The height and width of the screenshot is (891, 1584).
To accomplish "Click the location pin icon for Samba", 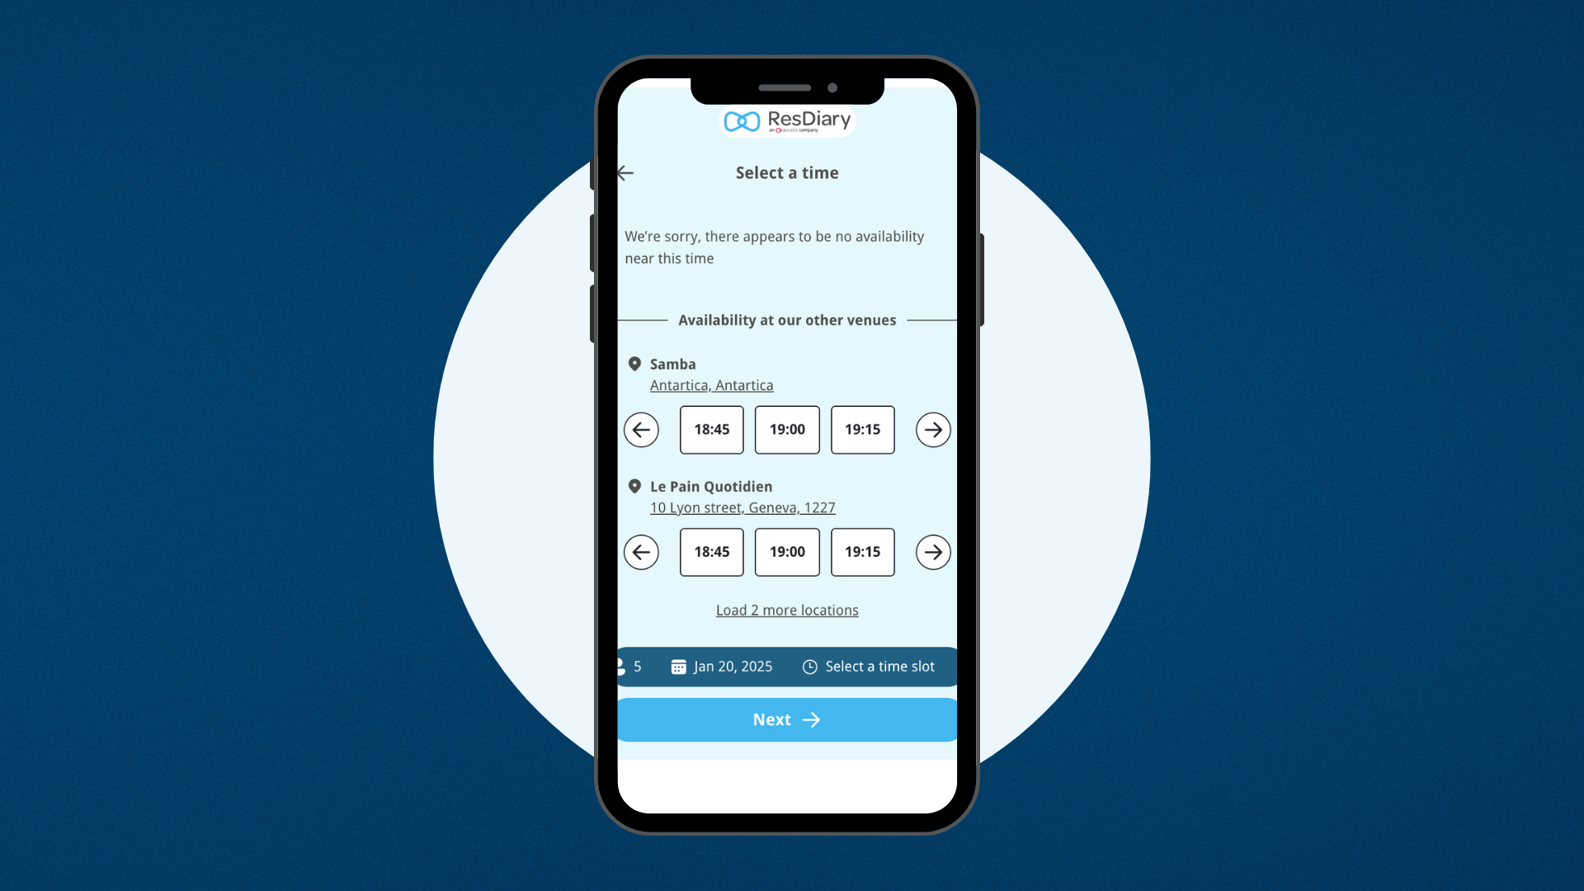I will tap(635, 363).
